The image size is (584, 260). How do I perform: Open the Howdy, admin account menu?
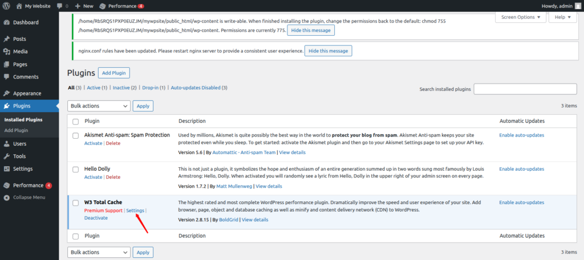[x=561, y=6]
